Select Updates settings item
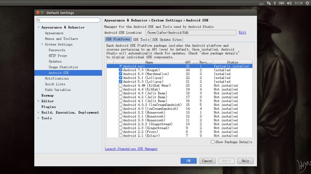The image size is (311, 174). [55, 61]
